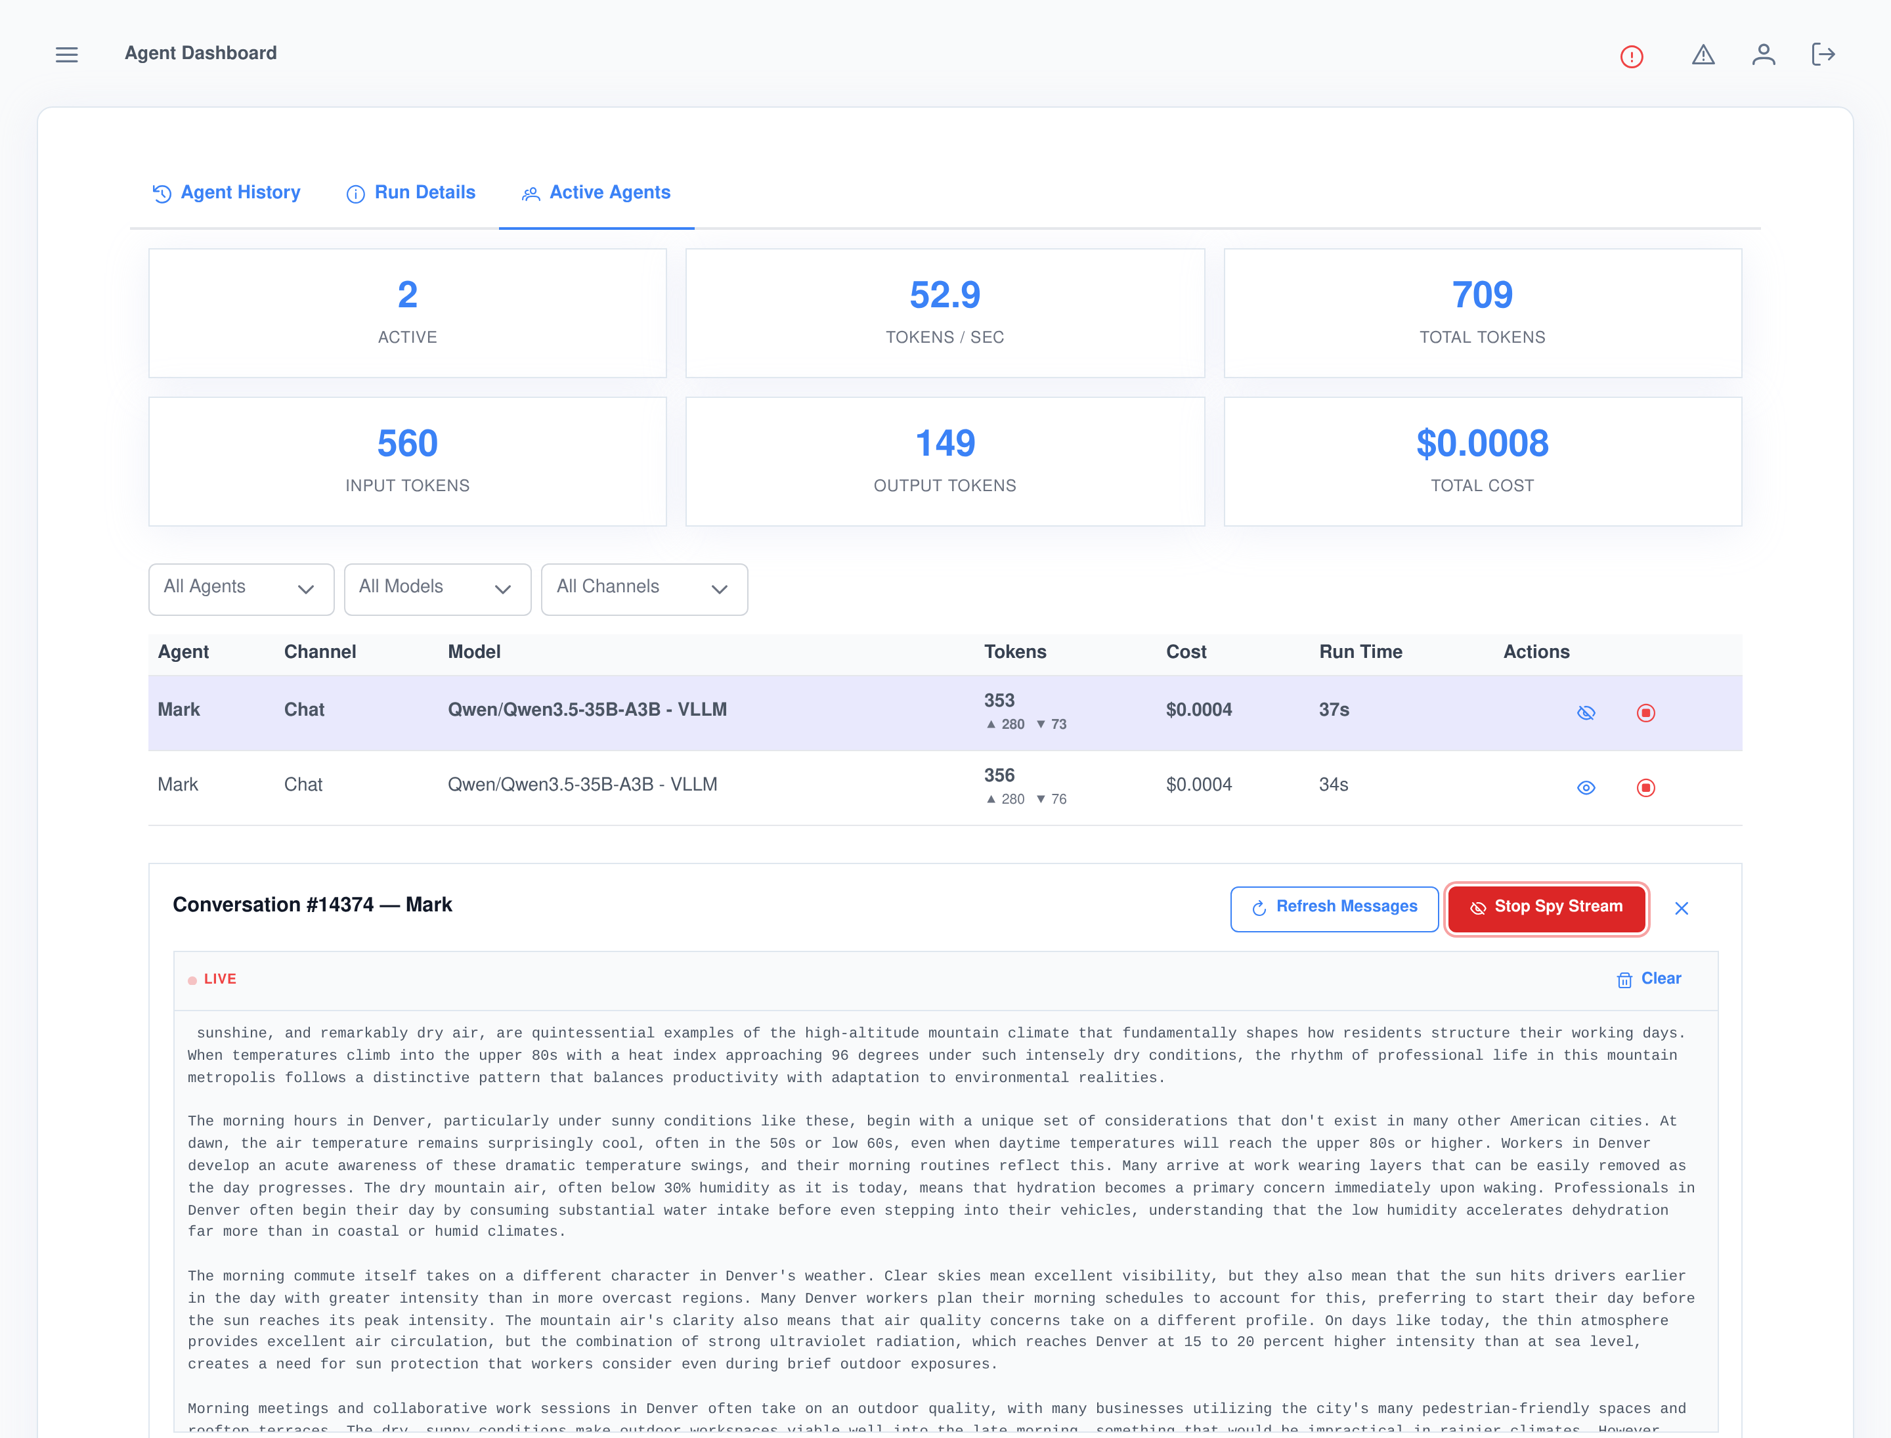Click the 356 tokens value
The height and width of the screenshot is (1438, 1891).
tap(999, 775)
